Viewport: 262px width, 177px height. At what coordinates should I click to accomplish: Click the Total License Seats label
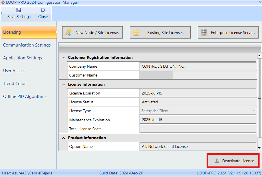[x=85, y=129]
